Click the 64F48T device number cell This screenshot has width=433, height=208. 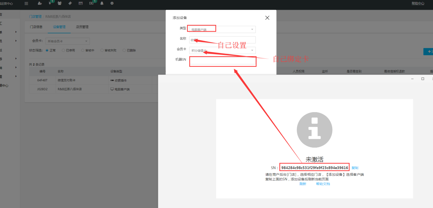[x=42, y=80]
